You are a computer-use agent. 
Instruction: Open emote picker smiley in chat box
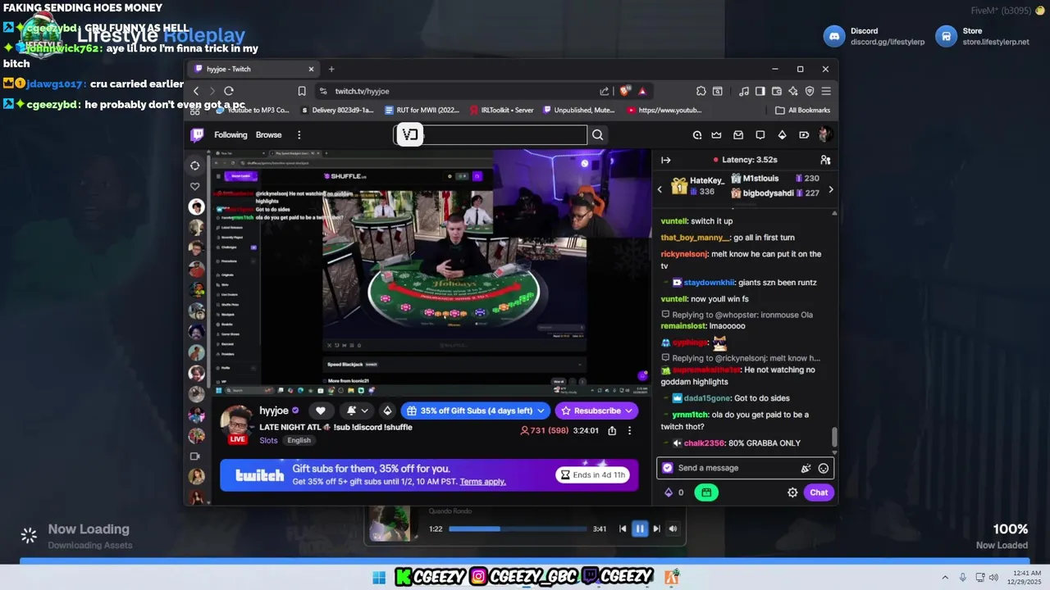tap(824, 468)
